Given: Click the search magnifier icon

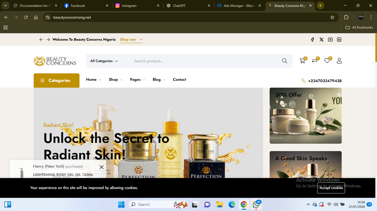Looking at the screenshot, I should 285,61.
